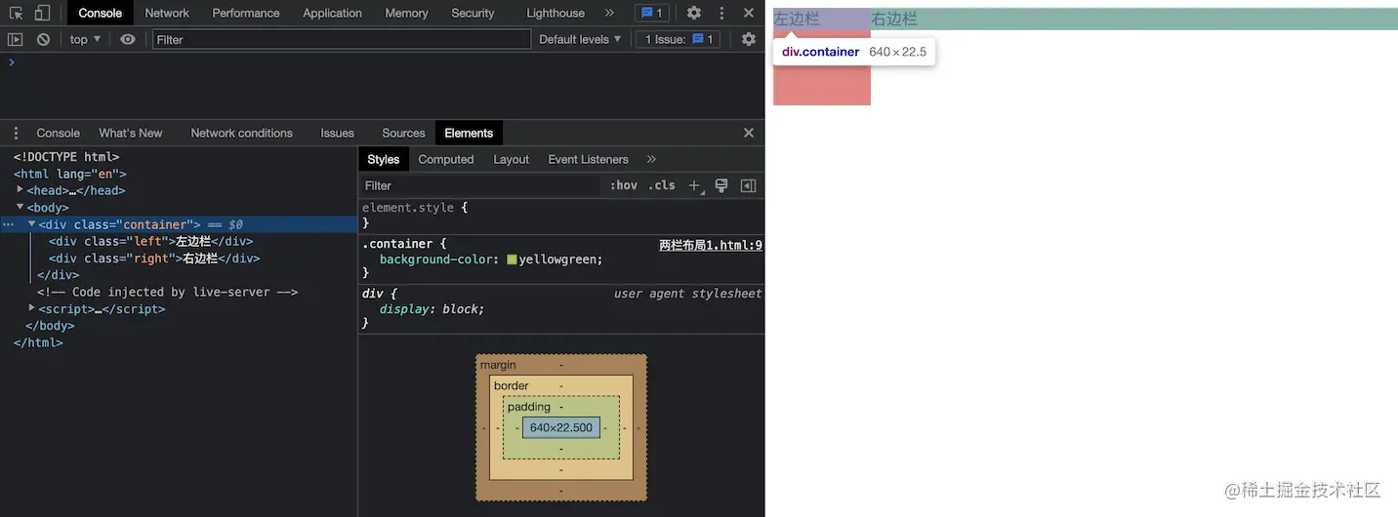Click the yellowgreen color swatch

(x=512, y=259)
